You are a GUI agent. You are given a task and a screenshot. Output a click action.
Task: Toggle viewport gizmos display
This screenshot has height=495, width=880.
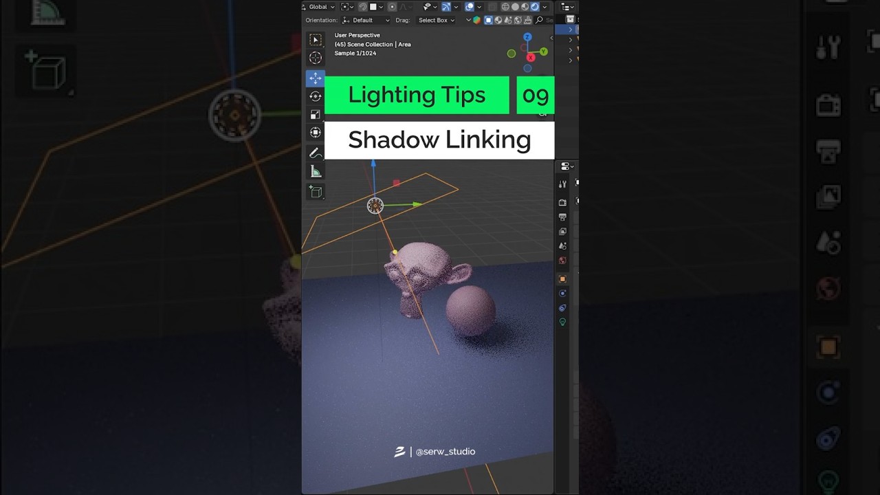pyautogui.click(x=445, y=7)
